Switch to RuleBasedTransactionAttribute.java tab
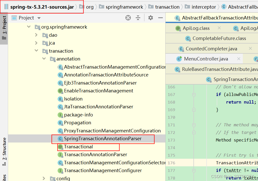 [x=216, y=69]
